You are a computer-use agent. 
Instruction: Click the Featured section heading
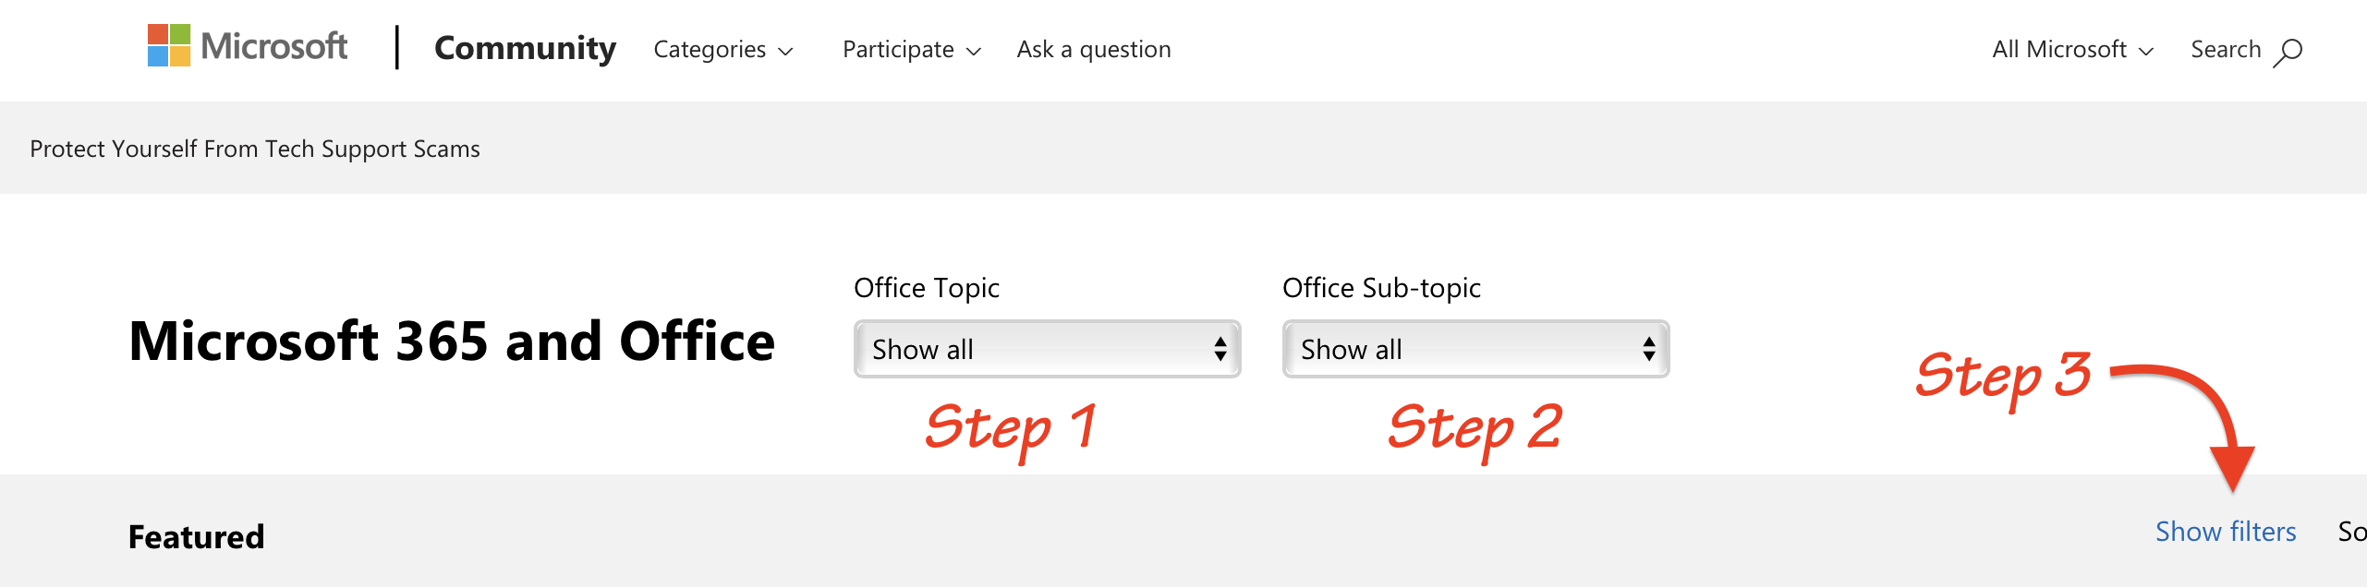tap(196, 537)
